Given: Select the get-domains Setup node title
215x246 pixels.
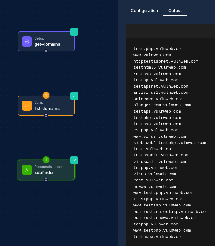Looking at the screenshot, I should [x=47, y=44].
